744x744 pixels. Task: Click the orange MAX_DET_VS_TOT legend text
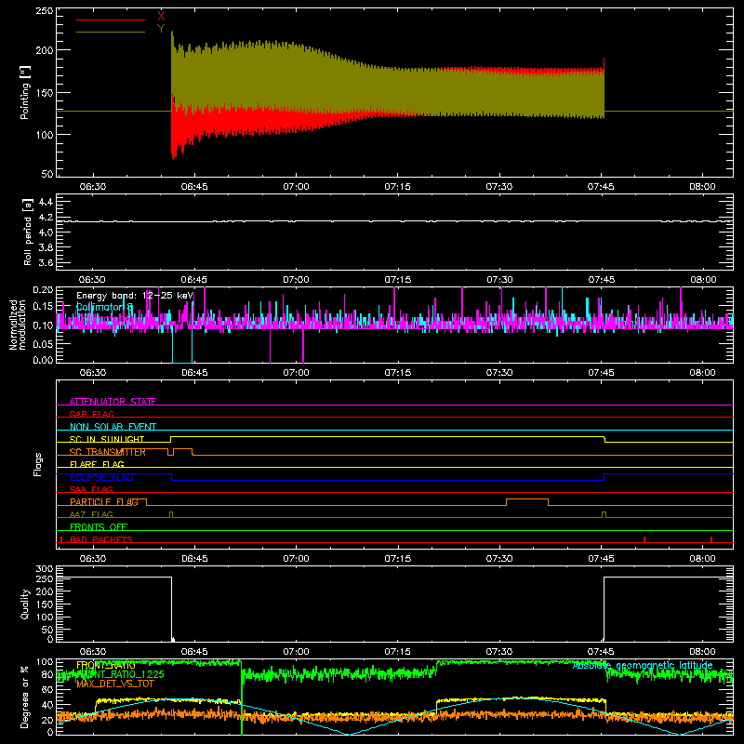(x=115, y=684)
